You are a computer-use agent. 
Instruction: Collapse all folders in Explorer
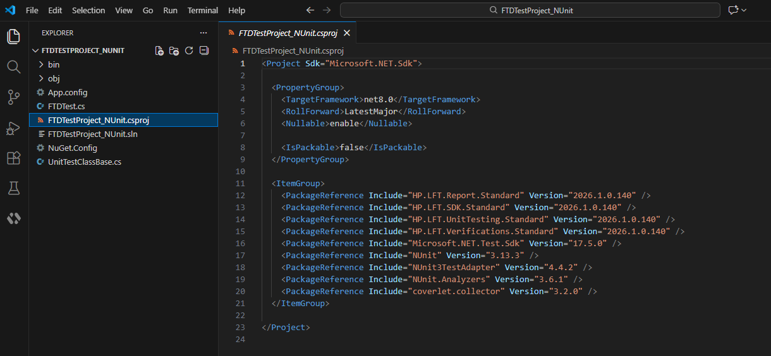pos(203,50)
